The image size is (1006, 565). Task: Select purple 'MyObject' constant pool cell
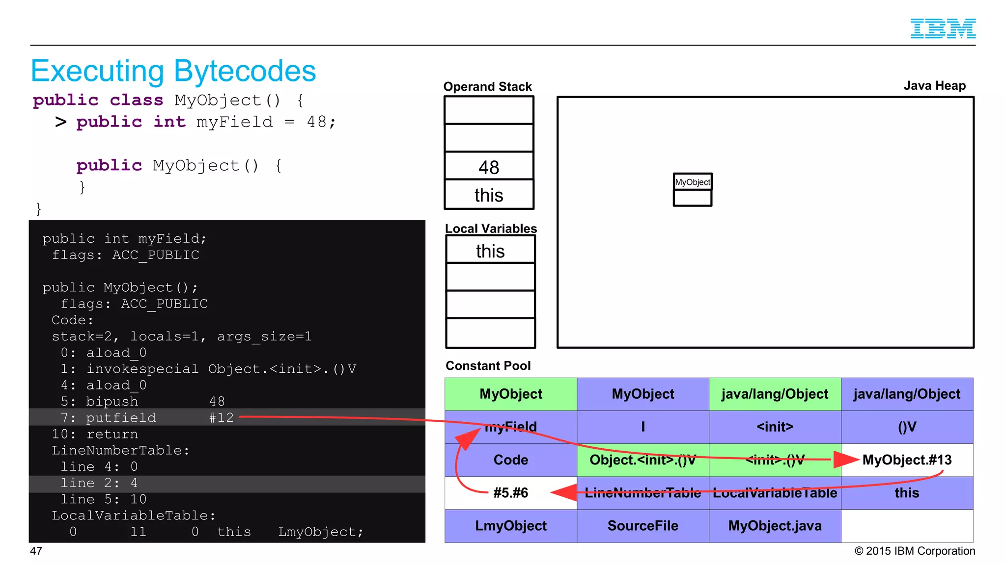pyautogui.click(x=643, y=394)
